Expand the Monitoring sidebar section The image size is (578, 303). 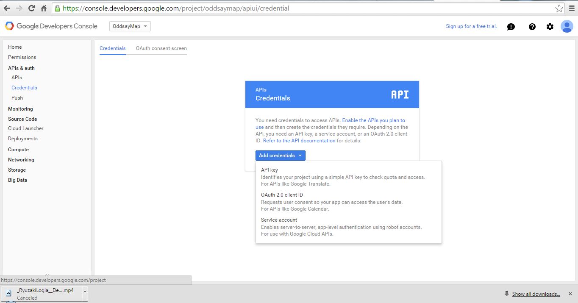click(20, 109)
